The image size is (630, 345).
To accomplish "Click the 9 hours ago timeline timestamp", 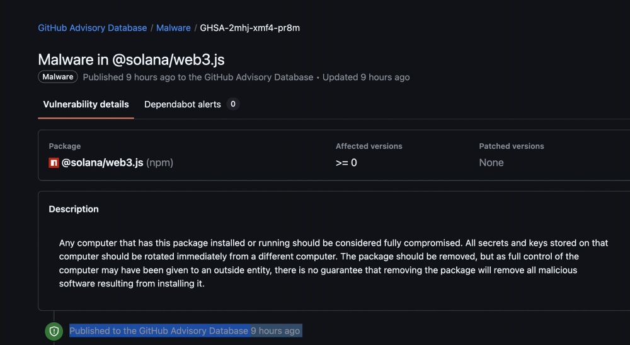I will click(275, 330).
